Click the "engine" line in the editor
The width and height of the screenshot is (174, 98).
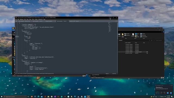(x=34, y=62)
